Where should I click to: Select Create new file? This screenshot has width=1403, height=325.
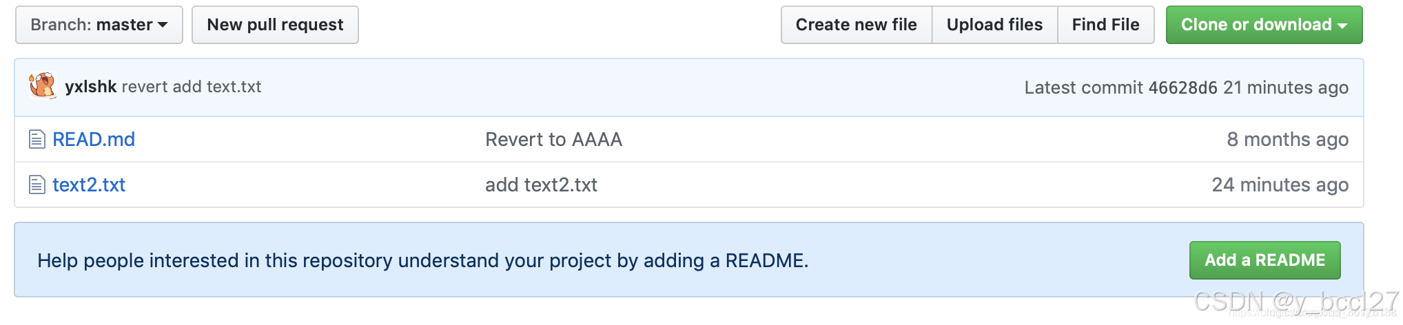pos(856,25)
